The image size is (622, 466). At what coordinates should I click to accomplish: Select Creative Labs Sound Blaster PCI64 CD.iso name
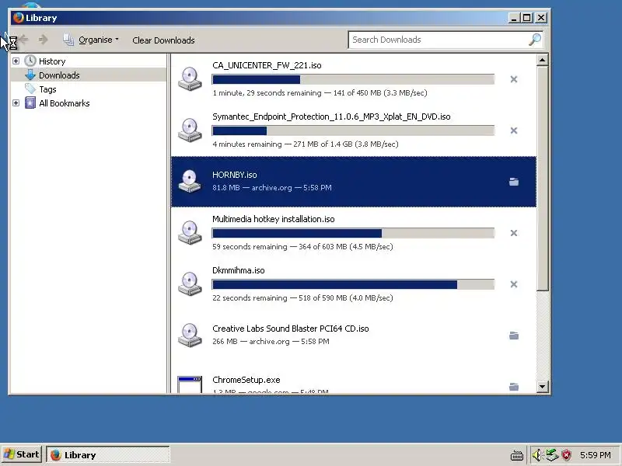[x=290, y=329]
